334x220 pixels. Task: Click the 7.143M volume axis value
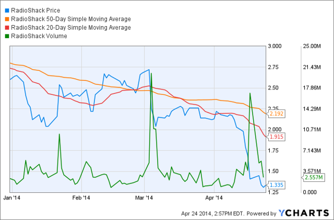[312, 151]
